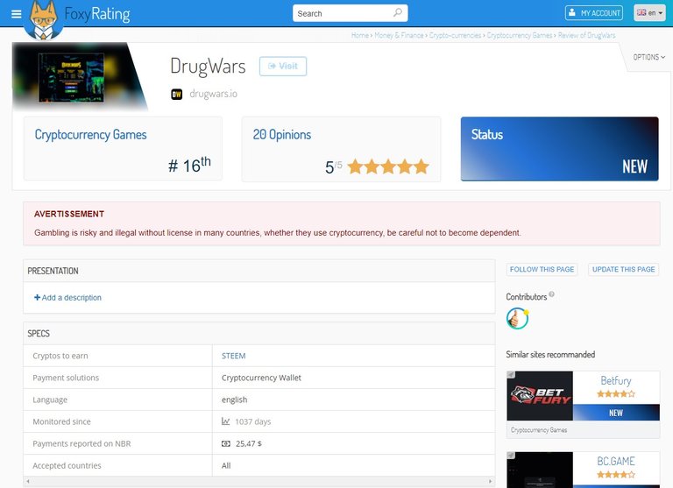Click the five-star rating
Viewport: 673px width, 488px height.
click(388, 166)
